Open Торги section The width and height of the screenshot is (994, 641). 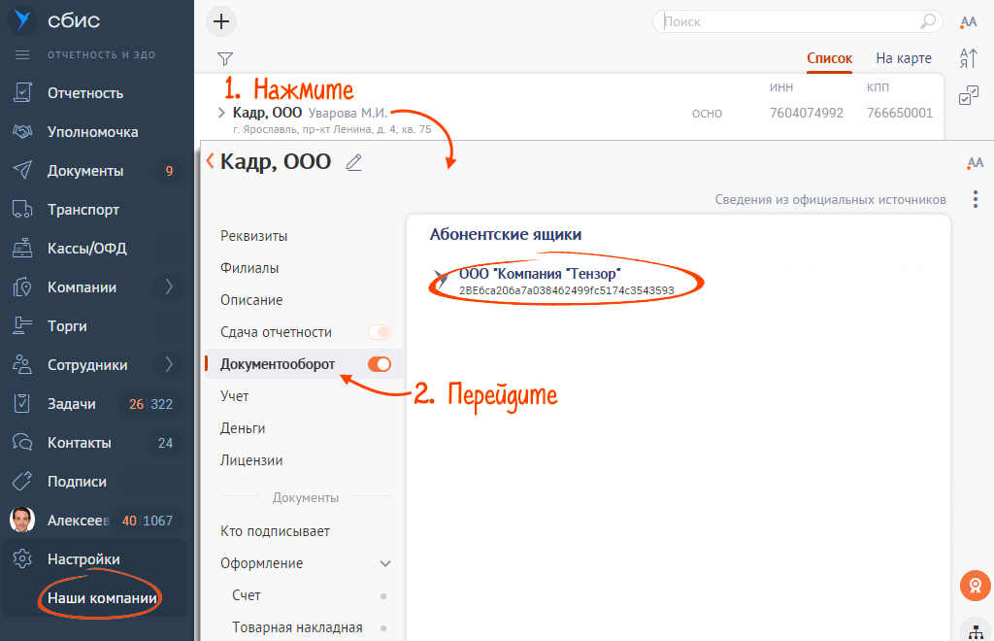pyautogui.click(x=67, y=326)
